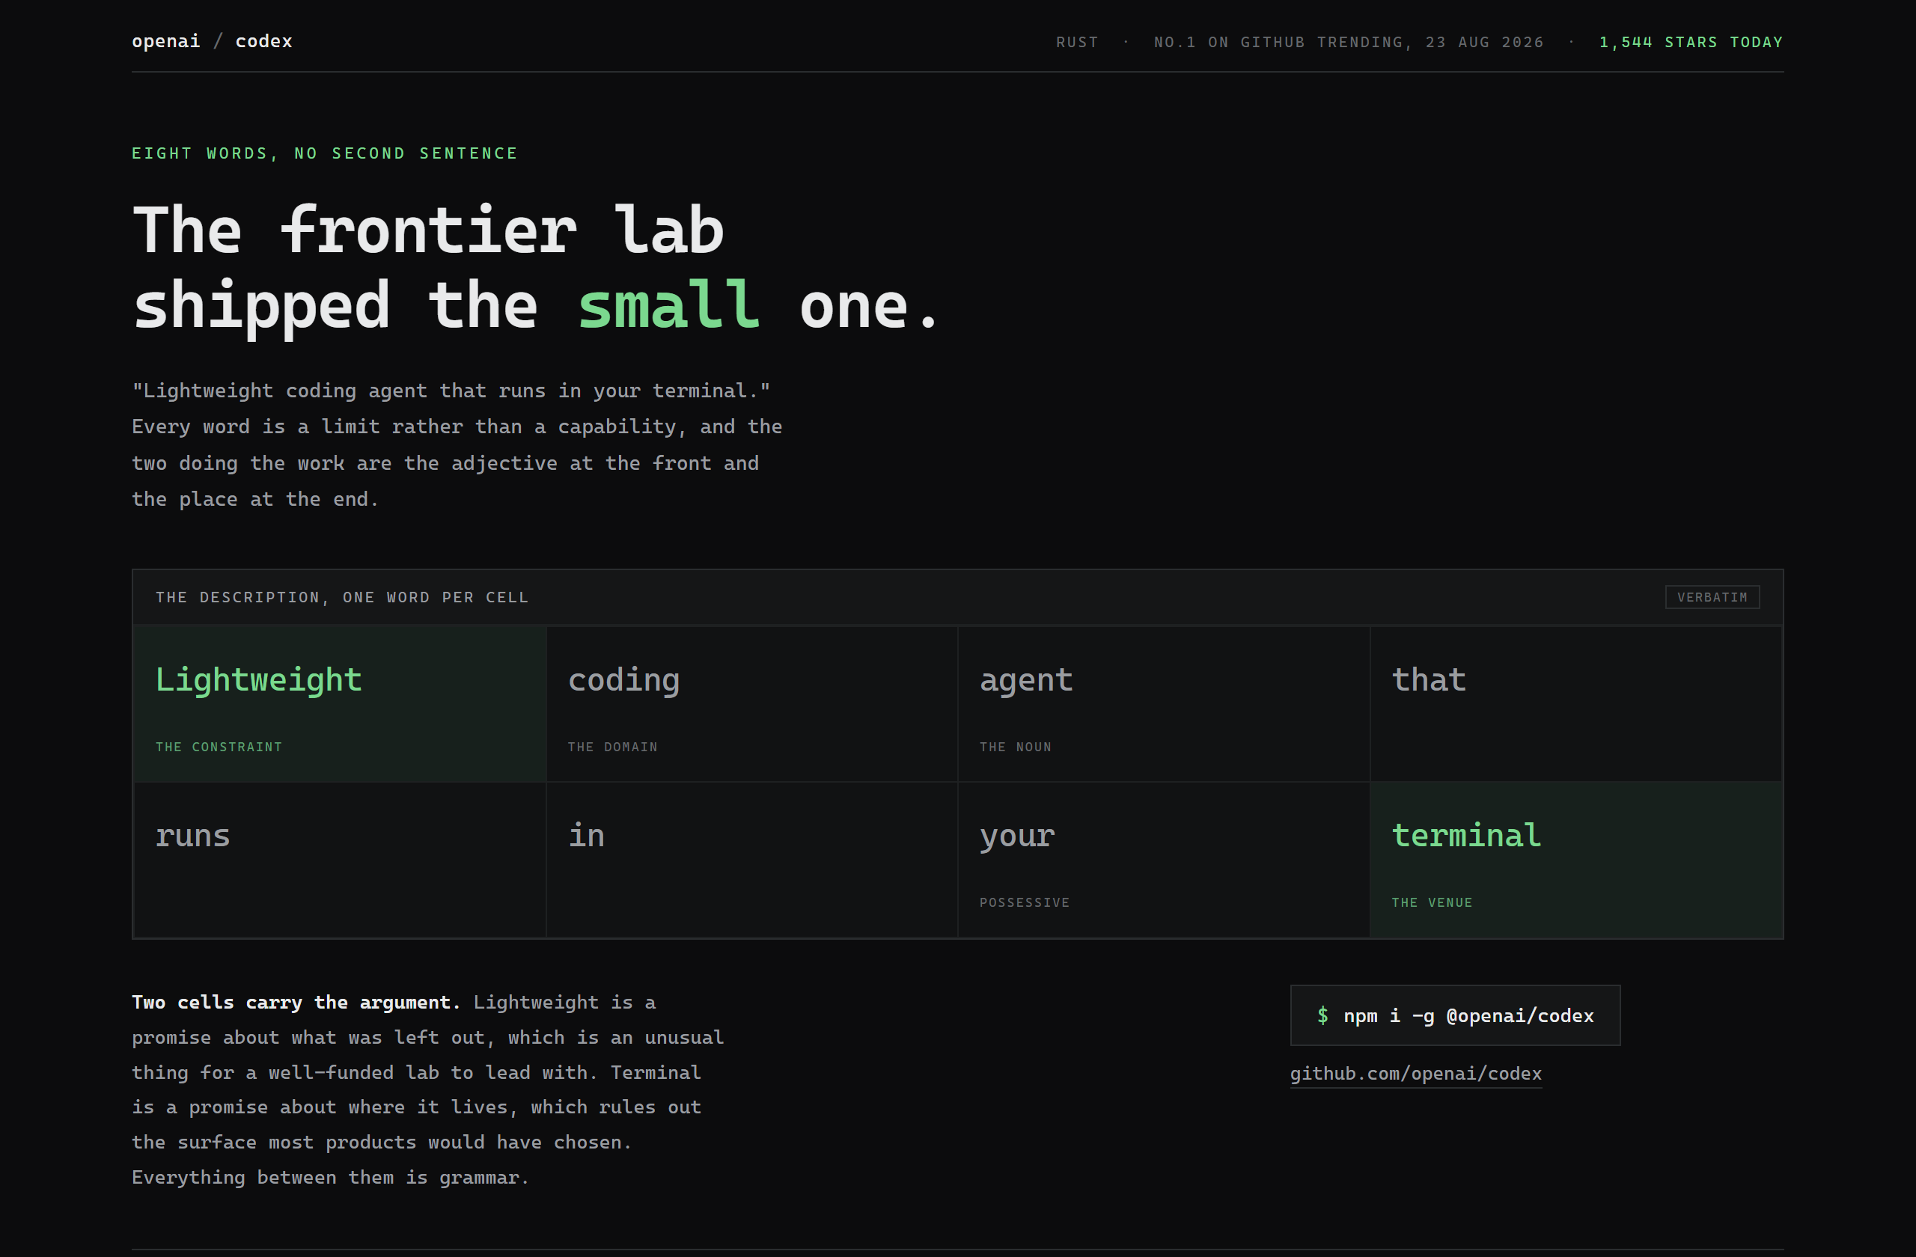This screenshot has width=1916, height=1257.
Task: Click the bold Two cells carry the argument text
Action: point(296,1003)
